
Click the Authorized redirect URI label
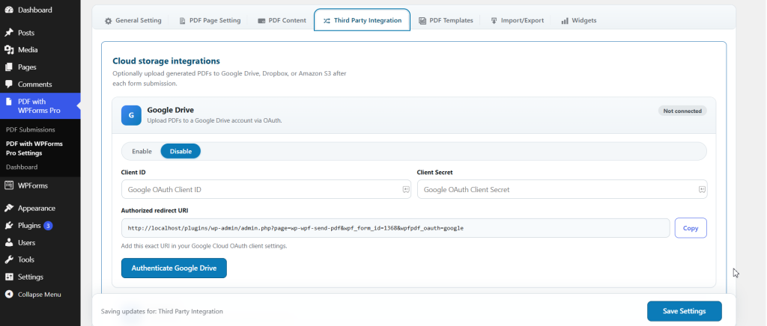pos(154,211)
